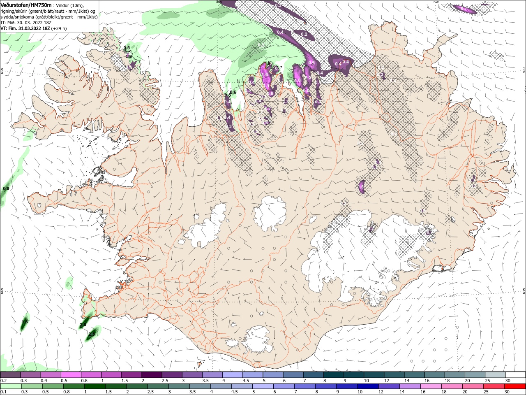Click the 0.9 rain value off west coast

6,188
